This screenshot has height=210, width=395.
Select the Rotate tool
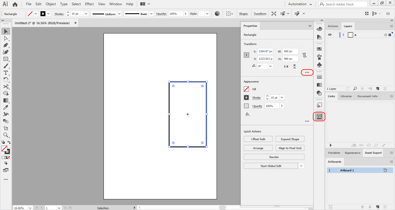6,80
